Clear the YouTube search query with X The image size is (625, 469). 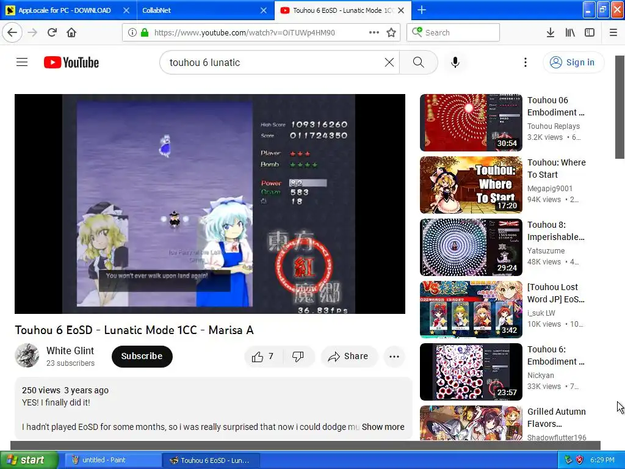tap(389, 62)
